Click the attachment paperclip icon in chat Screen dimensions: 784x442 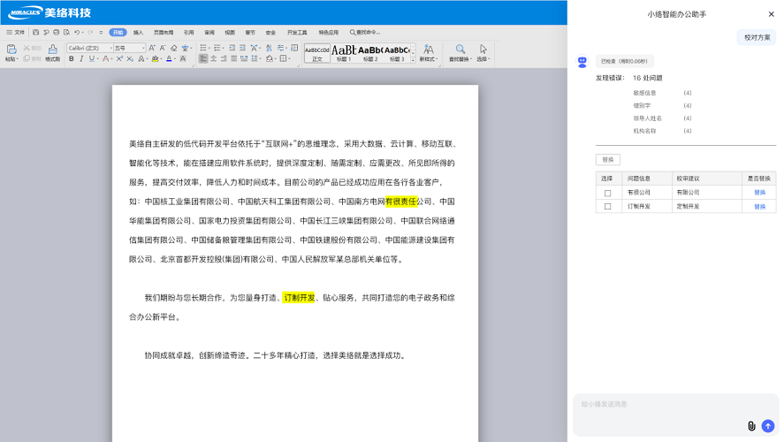(751, 426)
